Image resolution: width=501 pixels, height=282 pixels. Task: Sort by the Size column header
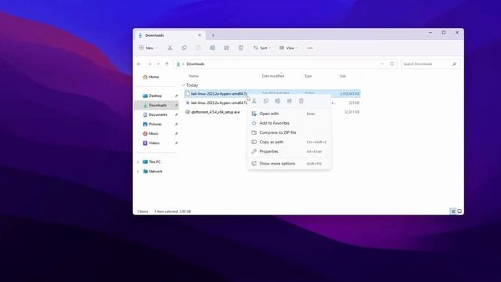coord(343,76)
